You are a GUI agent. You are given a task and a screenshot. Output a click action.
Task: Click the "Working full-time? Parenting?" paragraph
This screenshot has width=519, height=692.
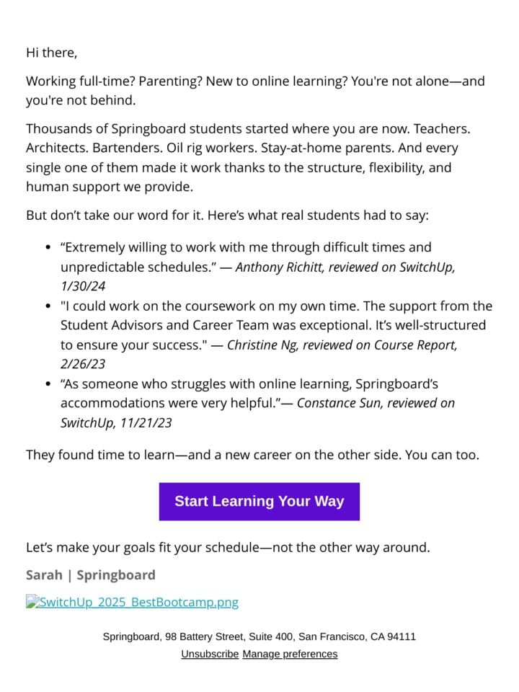(255, 91)
